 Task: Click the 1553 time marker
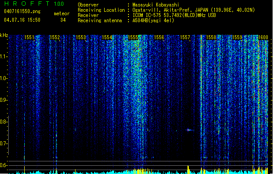(81, 37)
